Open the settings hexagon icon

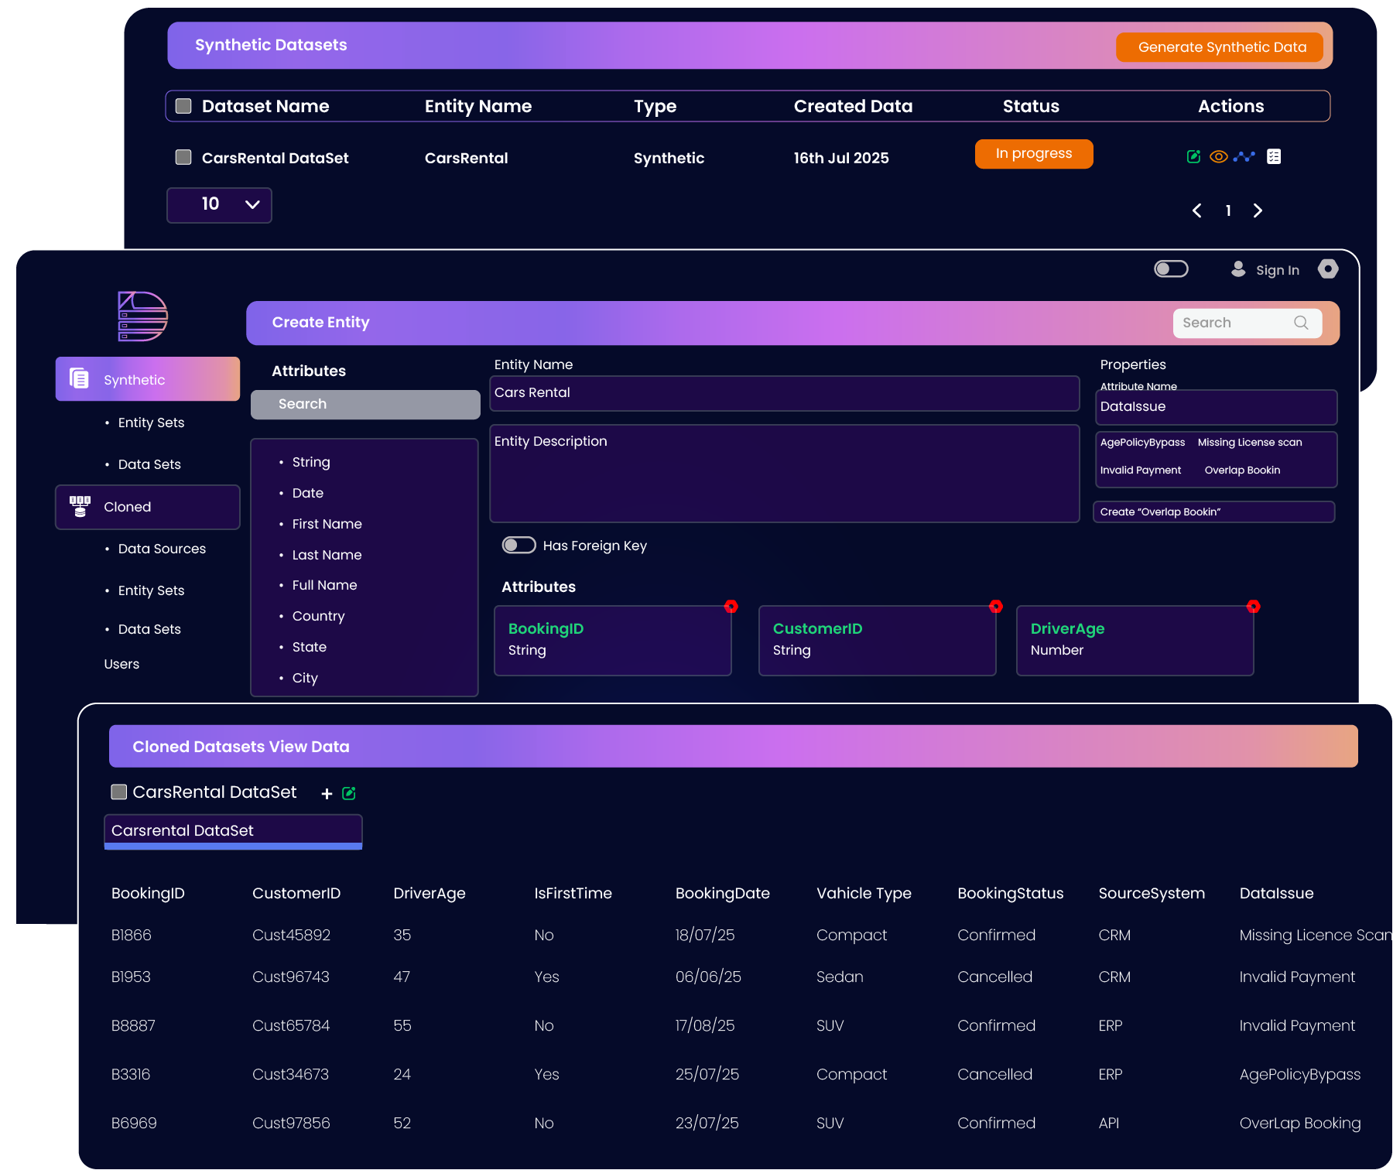click(x=1328, y=269)
